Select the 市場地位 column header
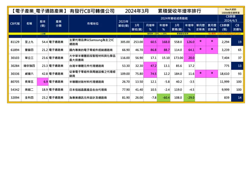Viewport: 249px width, 176px height. pos(93,24)
